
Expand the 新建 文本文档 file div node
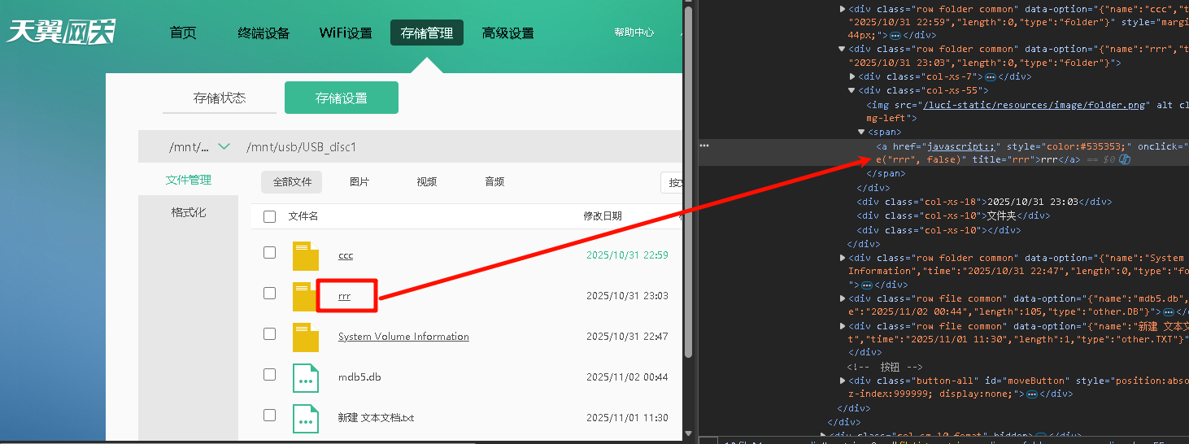coord(843,326)
